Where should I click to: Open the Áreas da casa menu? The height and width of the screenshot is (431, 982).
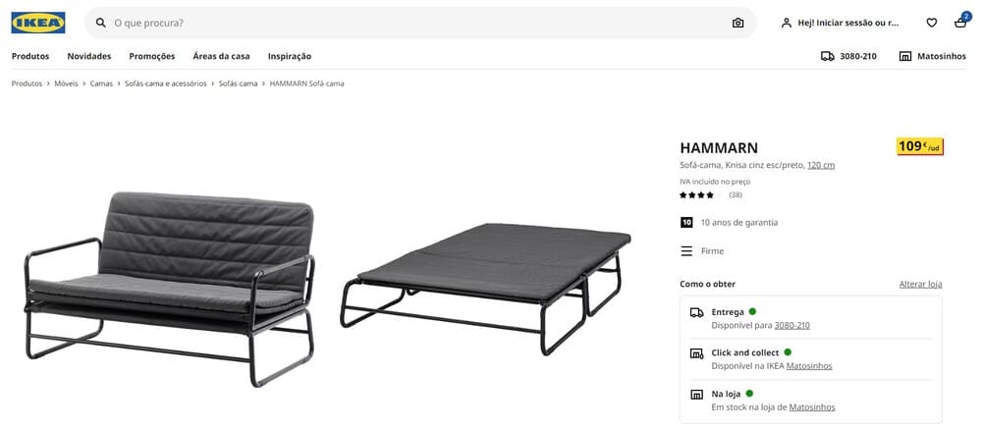point(221,56)
